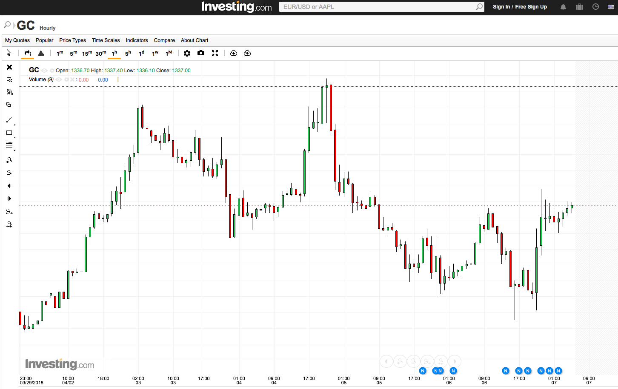The width and height of the screenshot is (618, 389).
Task: Set timeframe to 5 minutes
Action: click(x=74, y=53)
